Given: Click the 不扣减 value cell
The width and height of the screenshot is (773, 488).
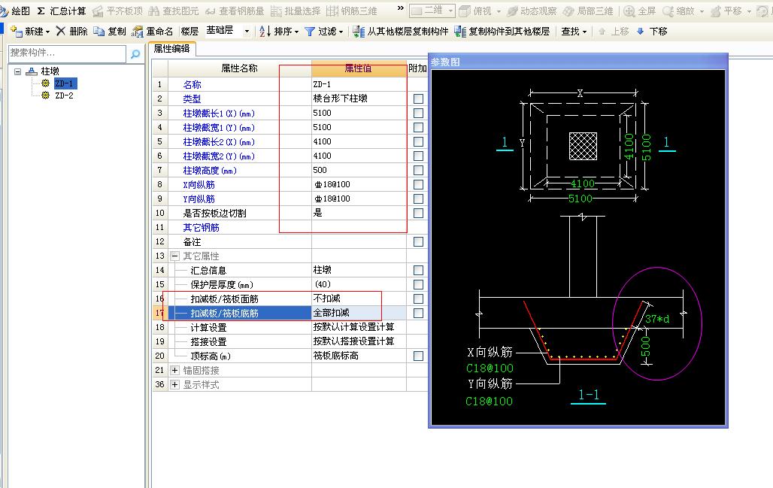Looking at the screenshot, I should 359,299.
